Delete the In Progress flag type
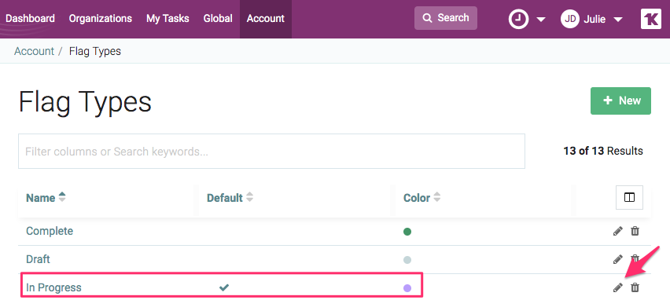The width and height of the screenshot is (670, 300). pyautogui.click(x=635, y=287)
